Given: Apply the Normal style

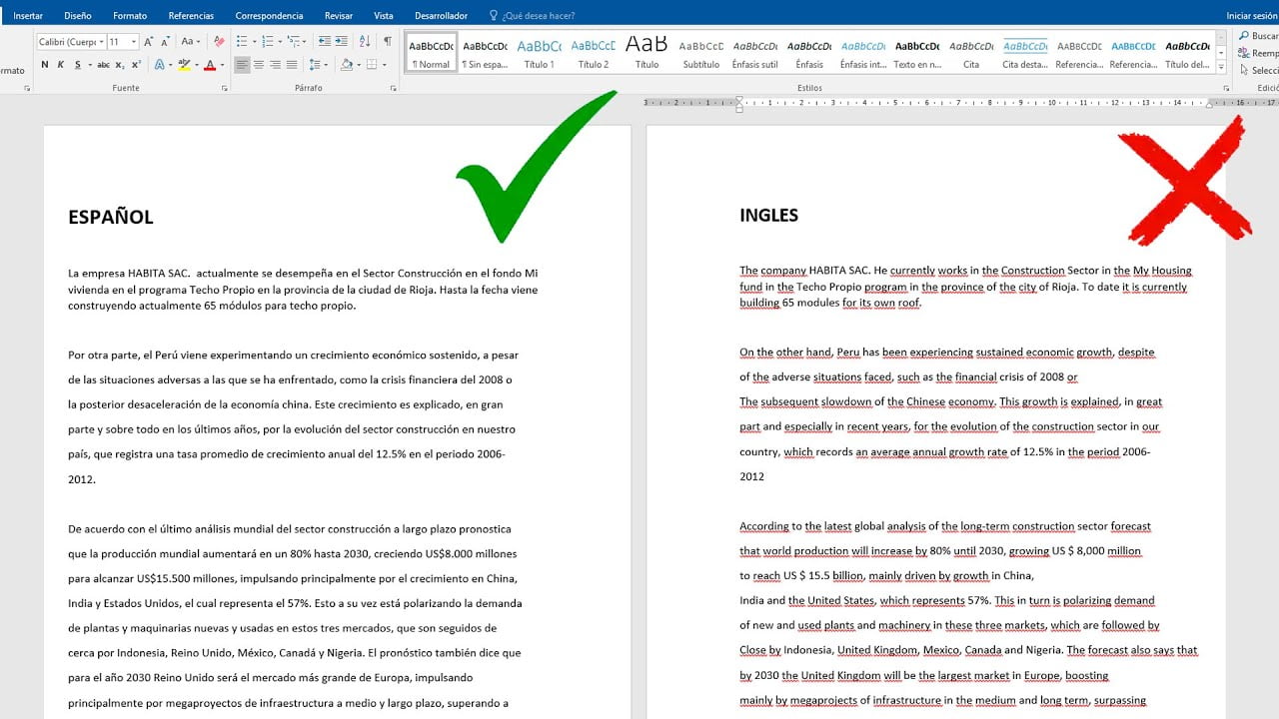Looking at the screenshot, I should 432,53.
